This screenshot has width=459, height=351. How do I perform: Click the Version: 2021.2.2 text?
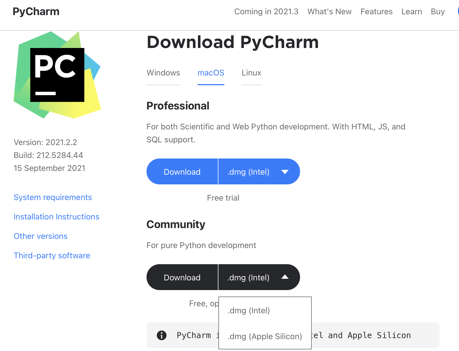pyautogui.click(x=45, y=142)
